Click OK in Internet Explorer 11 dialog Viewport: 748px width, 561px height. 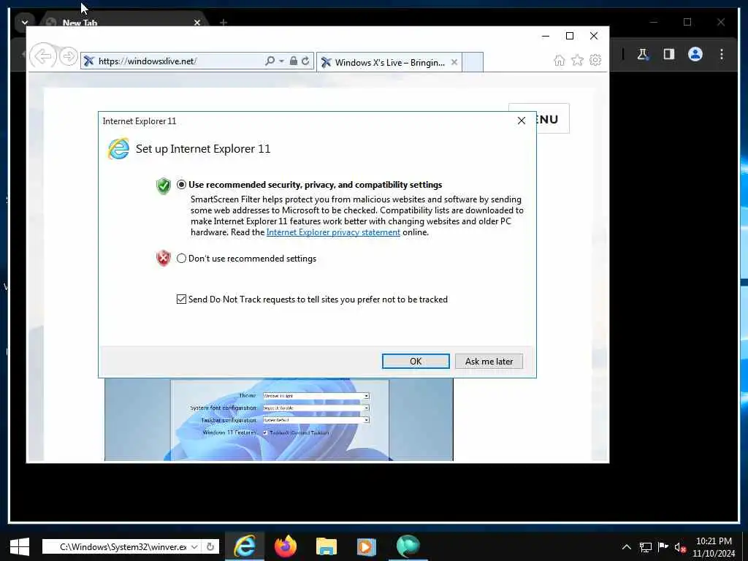[x=416, y=361]
